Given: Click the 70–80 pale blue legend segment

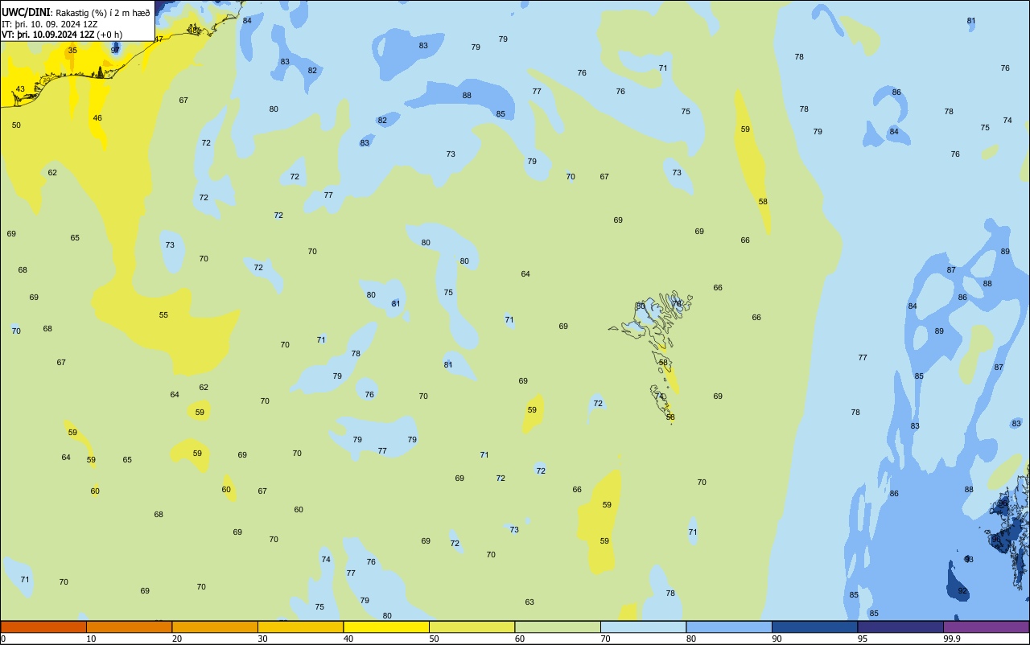Looking at the screenshot, I should coord(643,627).
